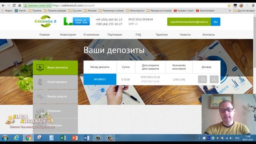Open the Реклама bookmarks folder

click(90, 11)
